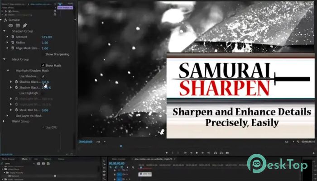Collapse the Sharpen Group
317x181 pixels.
coord(4,31)
